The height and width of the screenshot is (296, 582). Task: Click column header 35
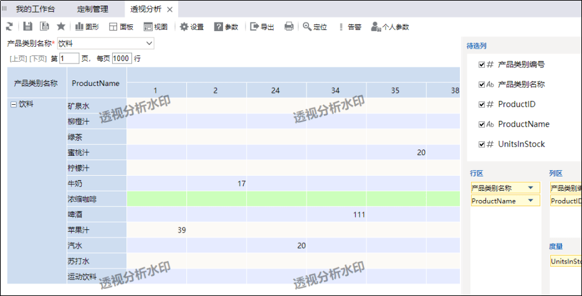click(395, 90)
